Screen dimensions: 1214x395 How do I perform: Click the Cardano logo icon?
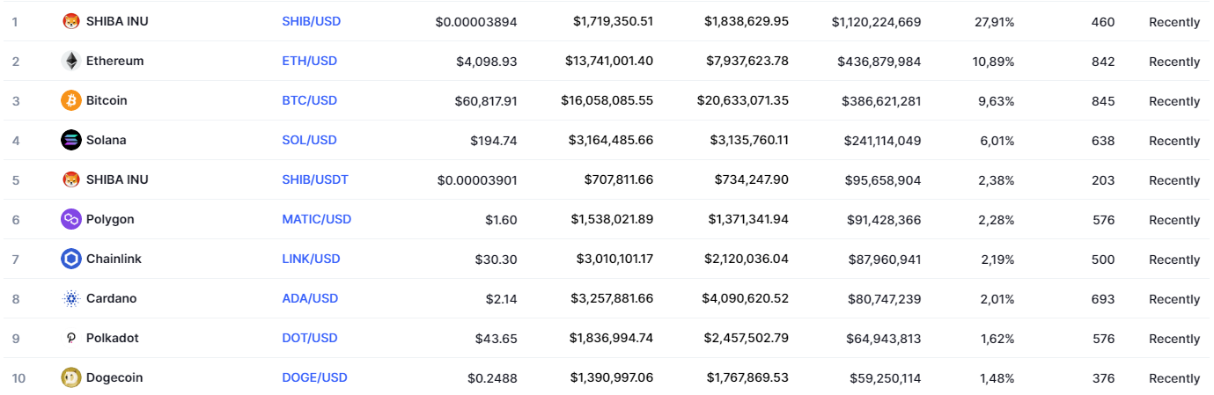71,298
